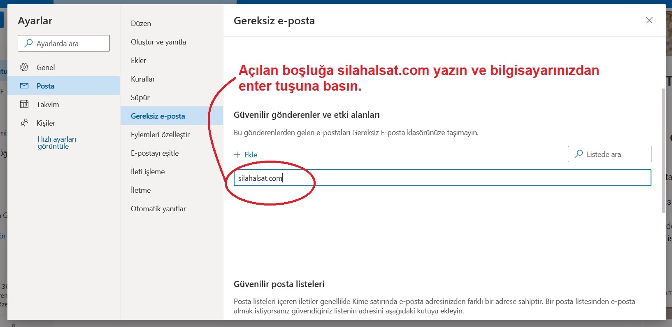This screenshot has height=327, width=672.
Task: Click the Genel gear icon
Action: coord(24,67)
